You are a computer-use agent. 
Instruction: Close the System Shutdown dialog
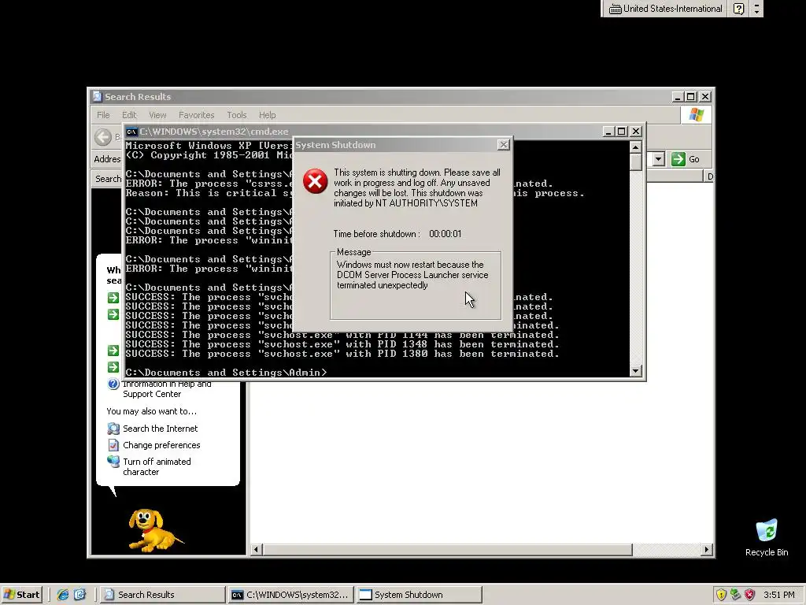(x=503, y=145)
